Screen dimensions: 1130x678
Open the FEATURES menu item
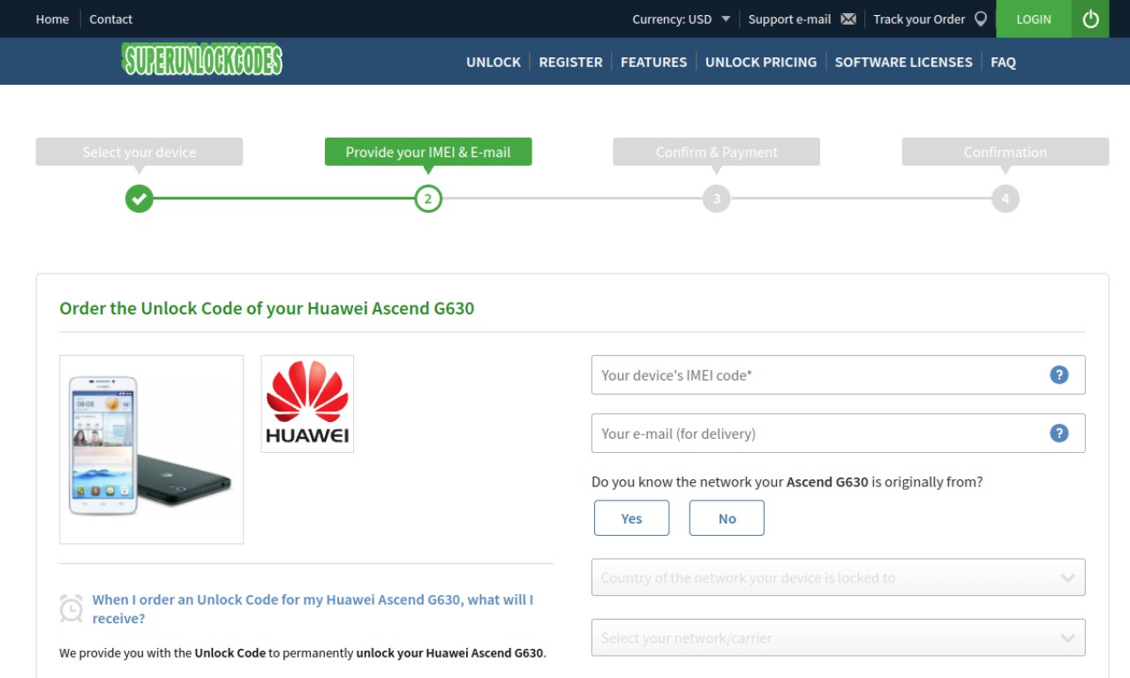click(653, 62)
